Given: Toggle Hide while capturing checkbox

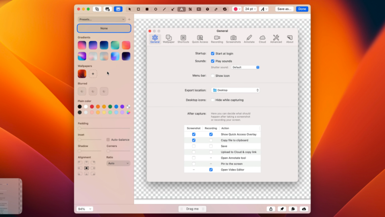Looking at the screenshot, I should point(213,100).
